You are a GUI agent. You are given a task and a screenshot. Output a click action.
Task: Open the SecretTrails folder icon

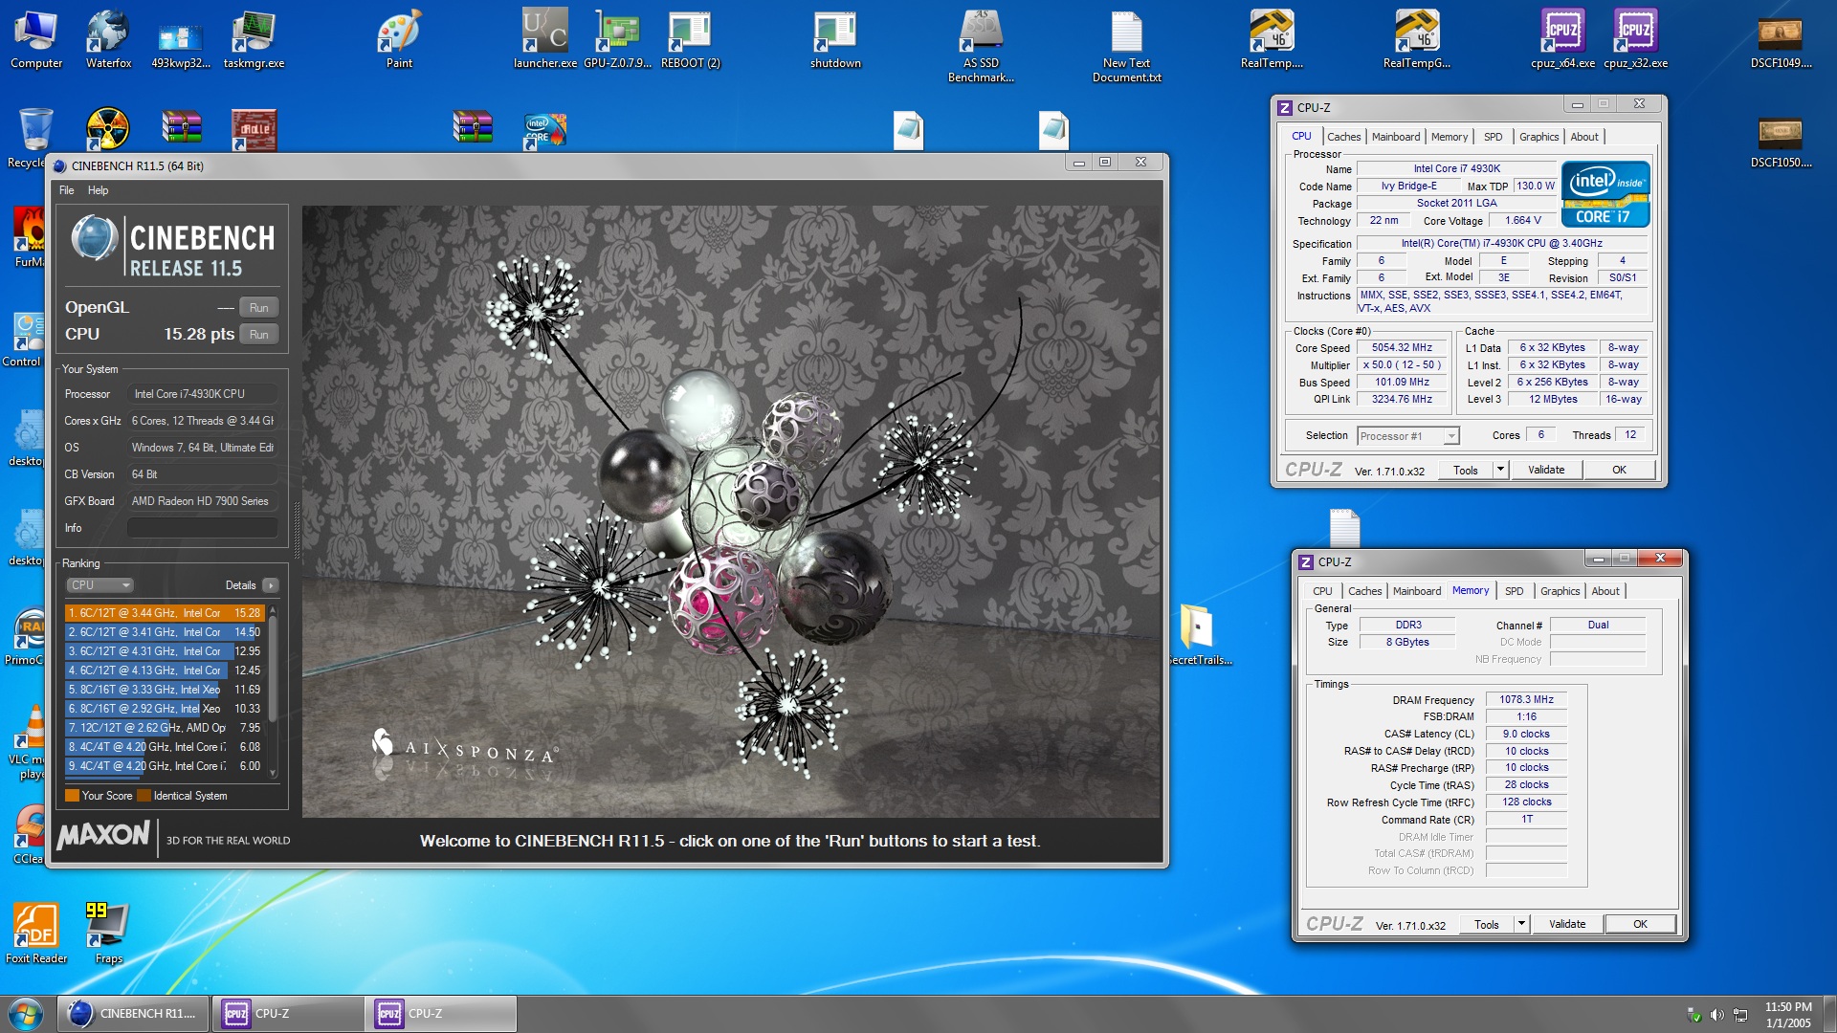(1197, 635)
